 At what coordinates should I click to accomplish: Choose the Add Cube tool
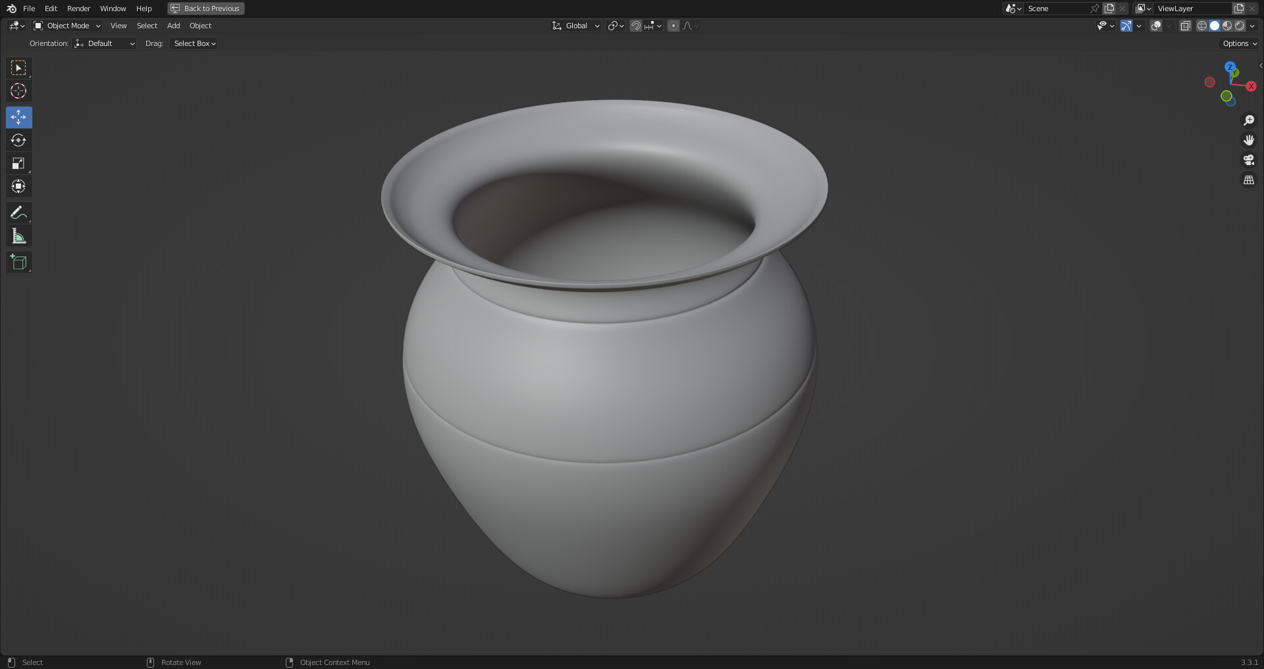point(18,262)
